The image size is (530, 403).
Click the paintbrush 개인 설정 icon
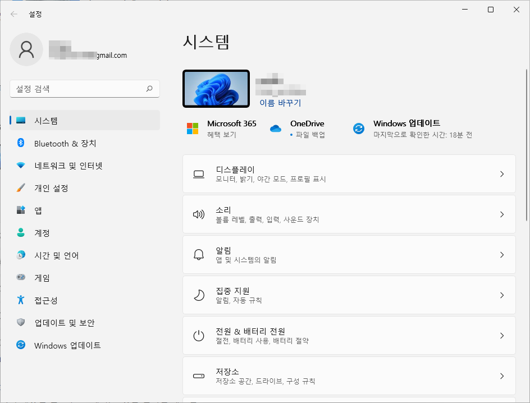(21, 188)
